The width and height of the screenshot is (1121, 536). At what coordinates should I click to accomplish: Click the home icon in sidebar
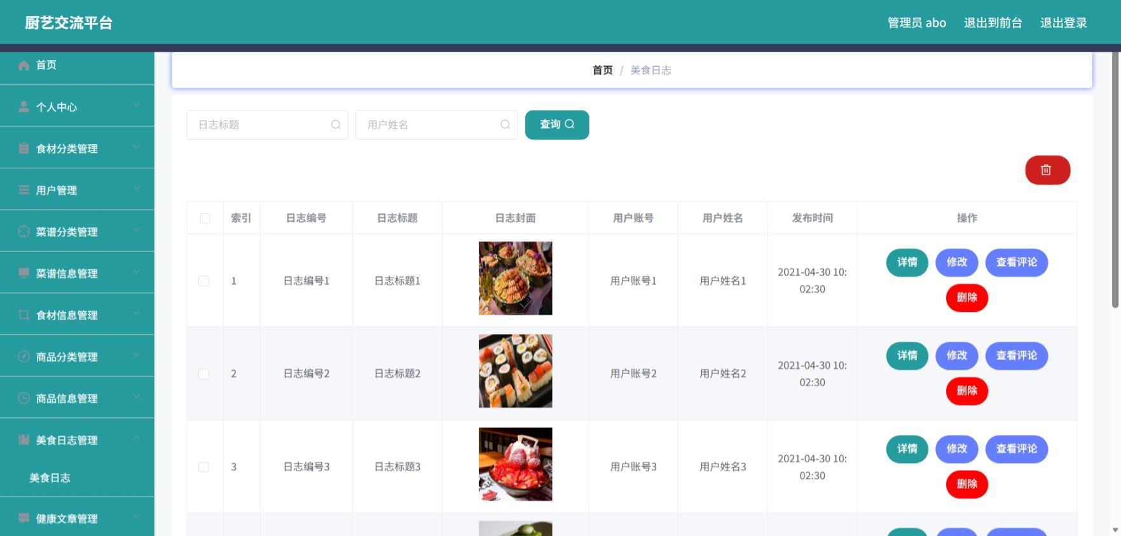tap(24, 65)
